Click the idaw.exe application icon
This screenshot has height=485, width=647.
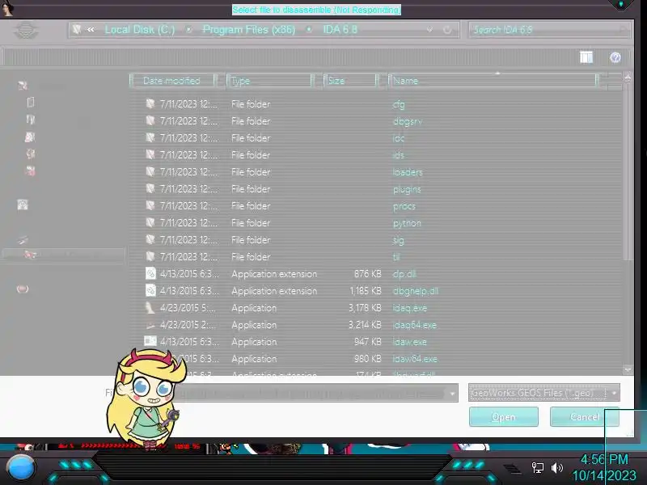(x=150, y=341)
